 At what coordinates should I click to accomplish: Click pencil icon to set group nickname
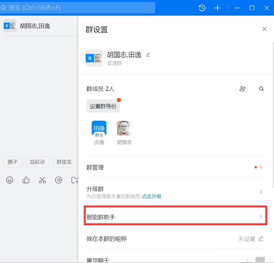click(x=261, y=239)
